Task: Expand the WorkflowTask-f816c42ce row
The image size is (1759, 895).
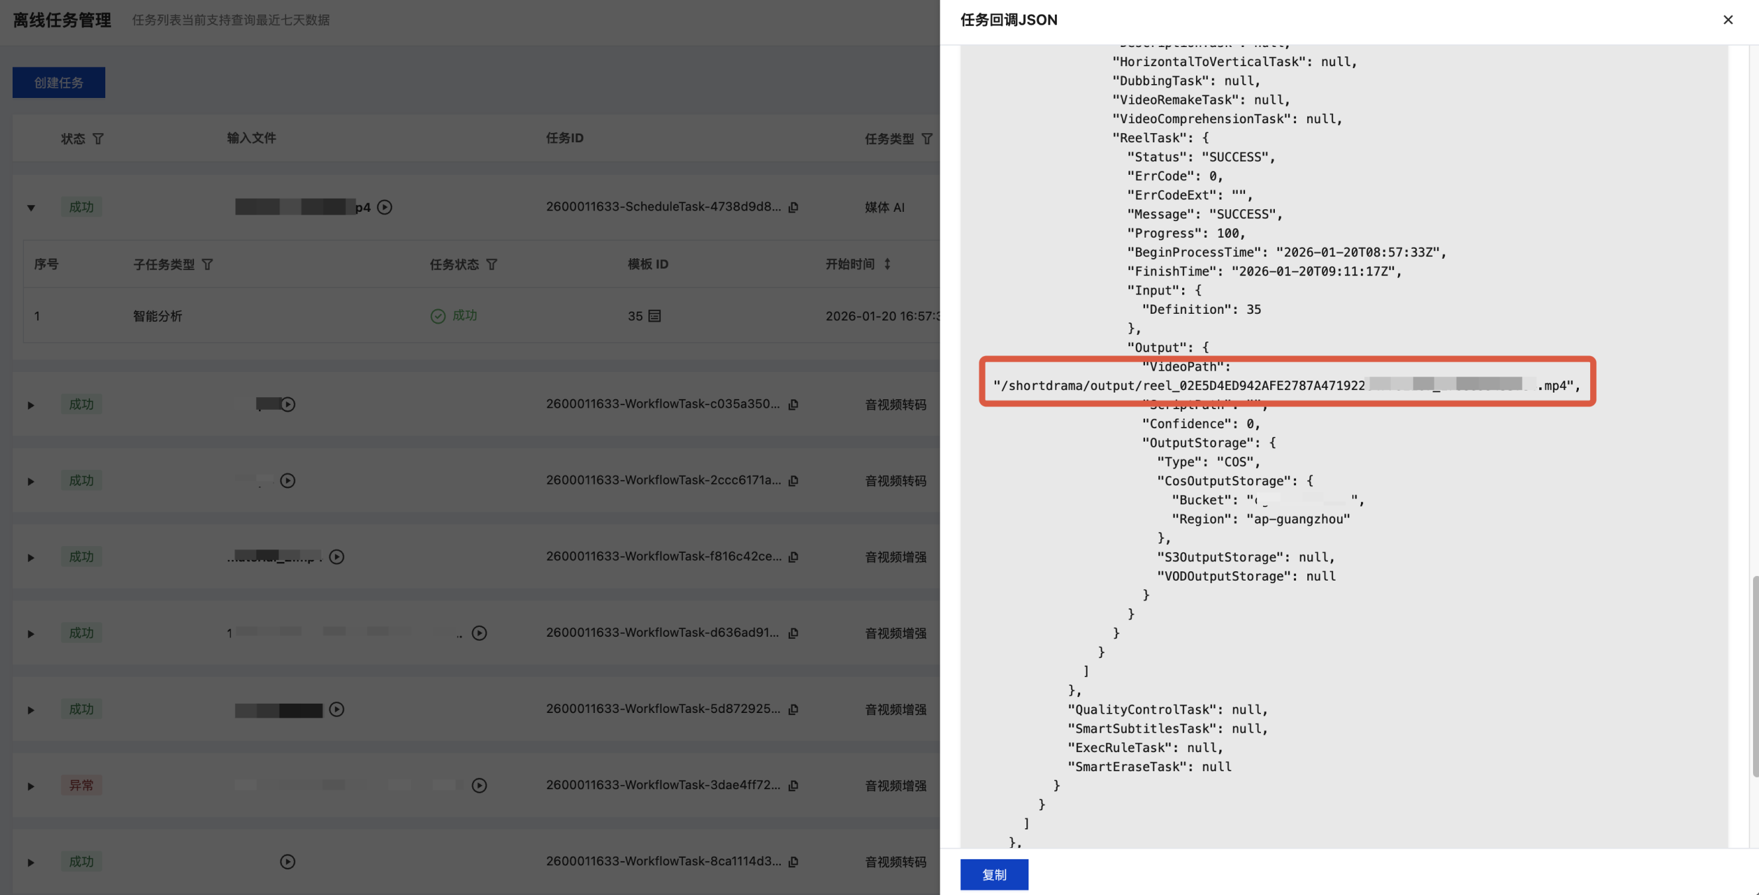Action: click(x=30, y=557)
